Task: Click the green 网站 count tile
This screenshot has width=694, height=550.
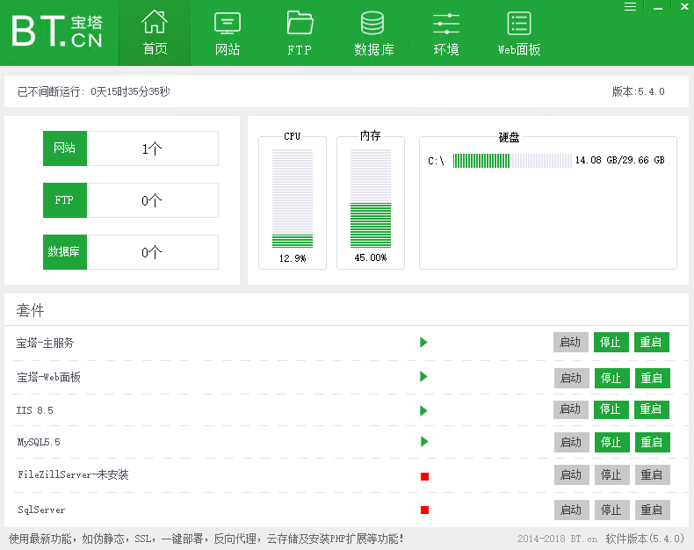Action: coord(65,148)
